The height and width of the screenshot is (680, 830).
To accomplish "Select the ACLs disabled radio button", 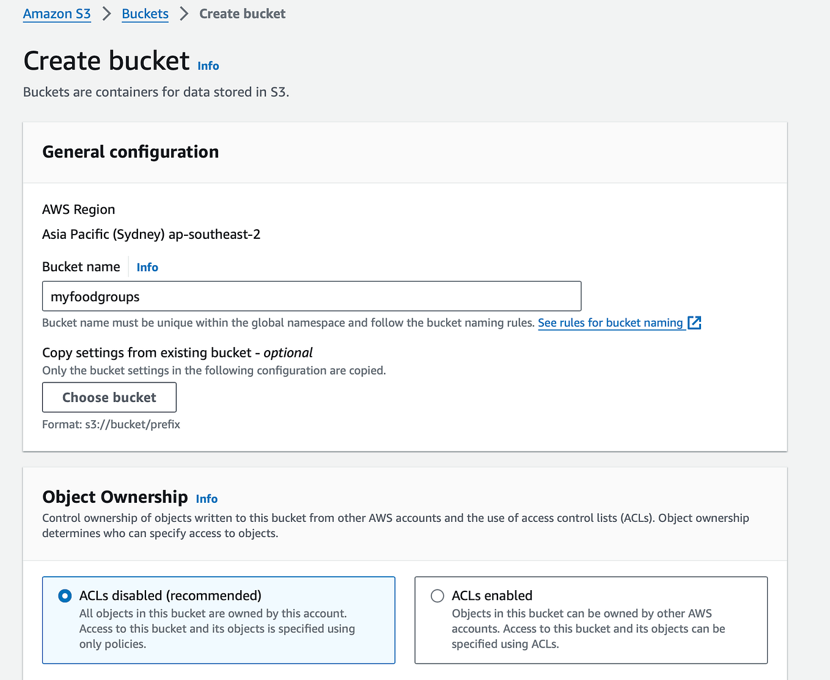I will point(64,595).
